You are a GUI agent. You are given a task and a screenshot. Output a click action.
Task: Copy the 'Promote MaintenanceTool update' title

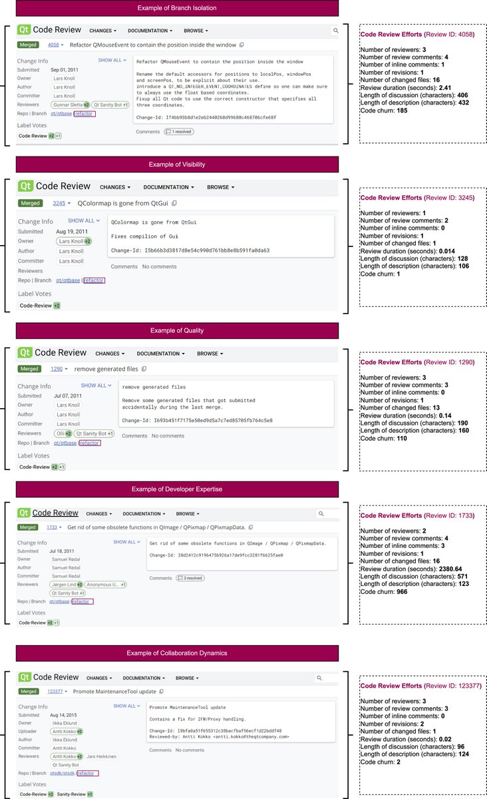pyautogui.click(x=162, y=692)
